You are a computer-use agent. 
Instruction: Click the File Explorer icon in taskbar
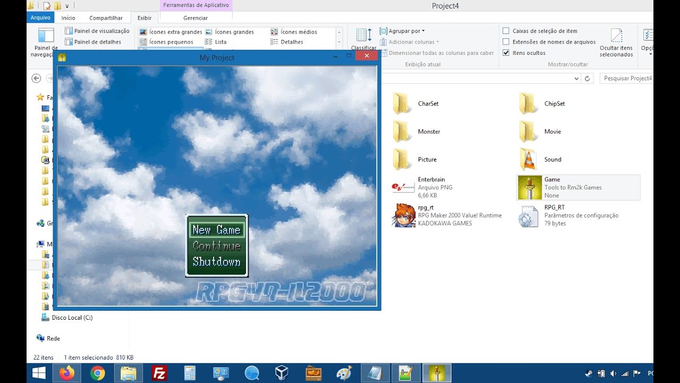click(128, 373)
